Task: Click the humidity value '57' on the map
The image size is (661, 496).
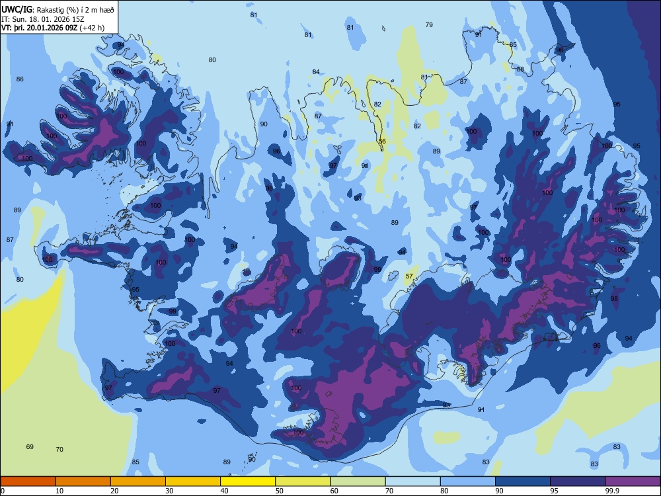Action: pyautogui.click(x=409, y=276)
